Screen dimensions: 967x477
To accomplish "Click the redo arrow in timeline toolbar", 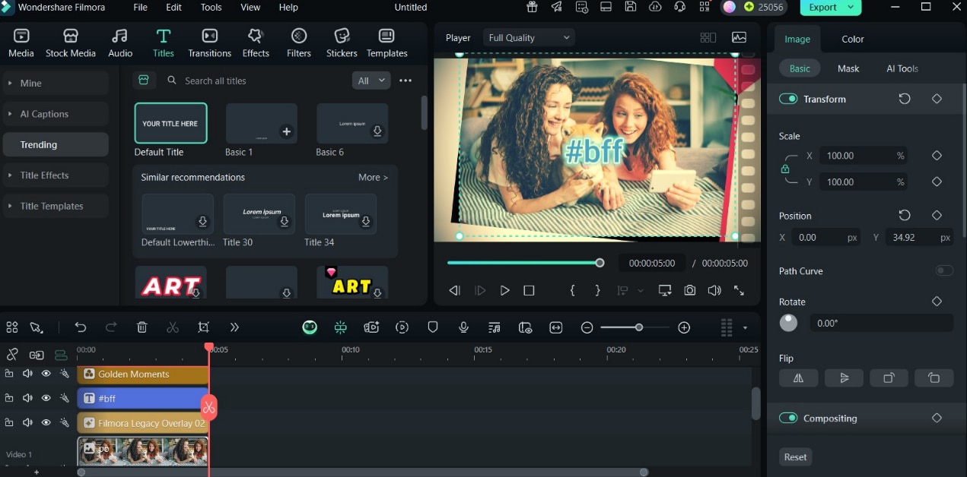I will tap(111, 327).
